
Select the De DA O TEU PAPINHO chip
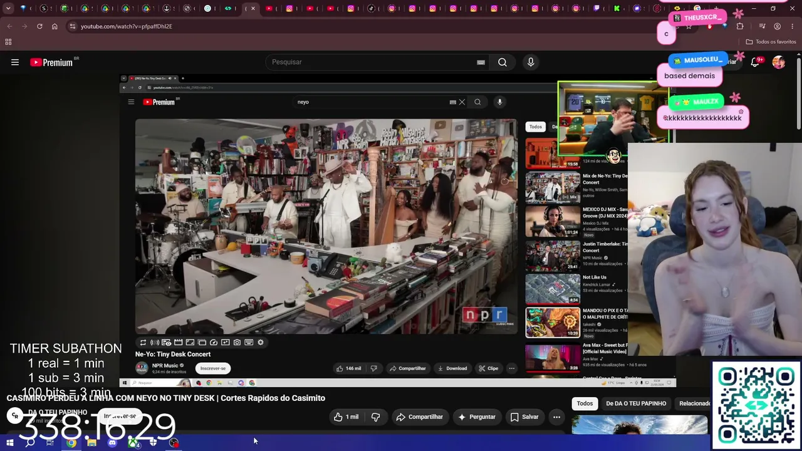[636, 403]
